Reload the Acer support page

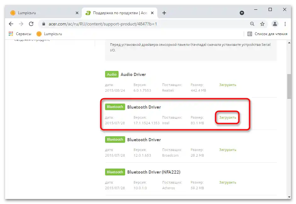pyautogui.click(x=31, y=24)
